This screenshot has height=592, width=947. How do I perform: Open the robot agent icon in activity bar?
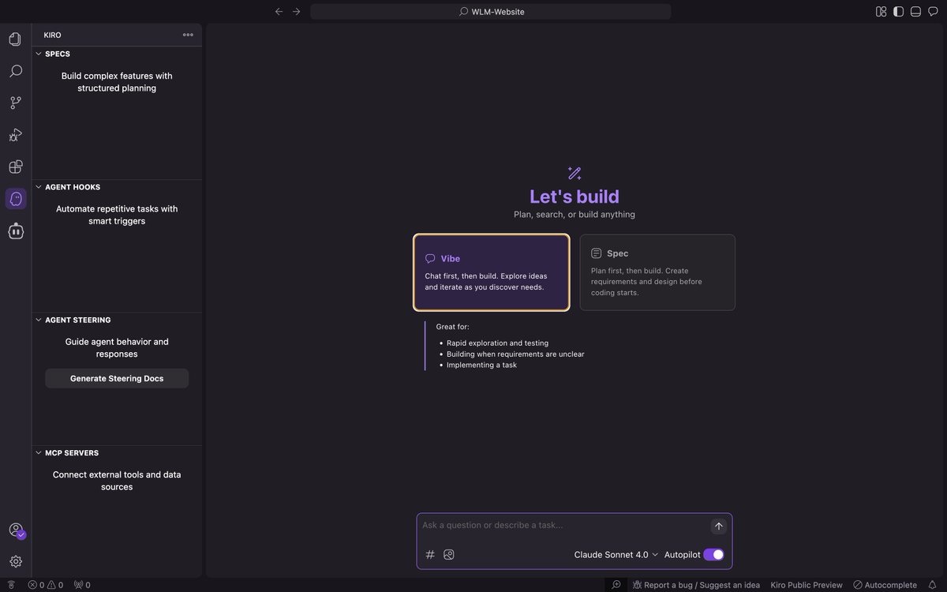[16, 230]
